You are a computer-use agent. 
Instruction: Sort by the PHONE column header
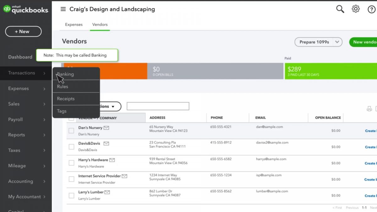pyautogui.click(x=217, y=118)
